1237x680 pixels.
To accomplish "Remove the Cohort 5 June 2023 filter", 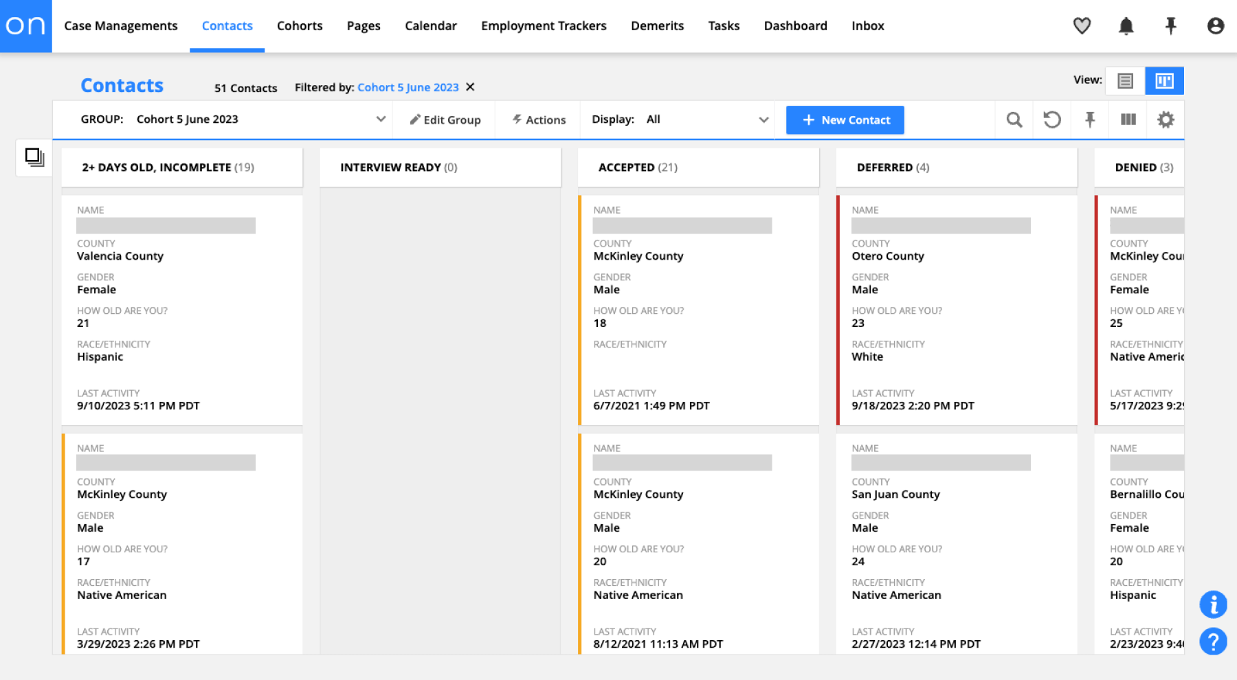I will (x=470, y=87).
